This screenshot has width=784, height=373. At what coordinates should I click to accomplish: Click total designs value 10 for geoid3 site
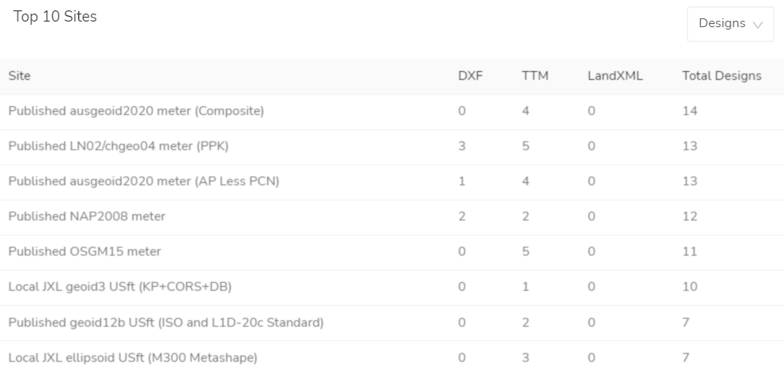click(x=690, y=287)
